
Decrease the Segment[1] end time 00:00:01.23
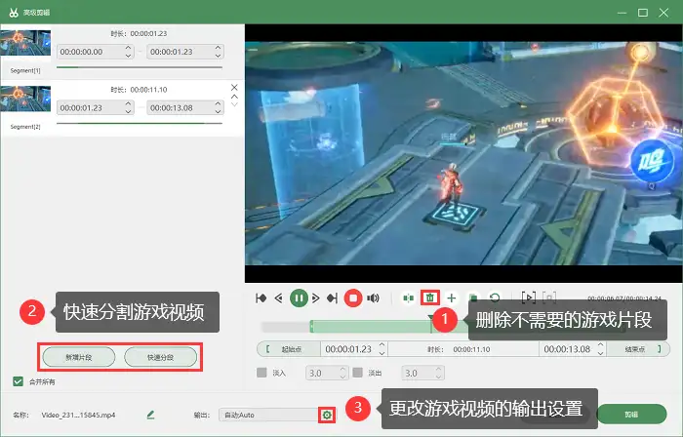219,56
